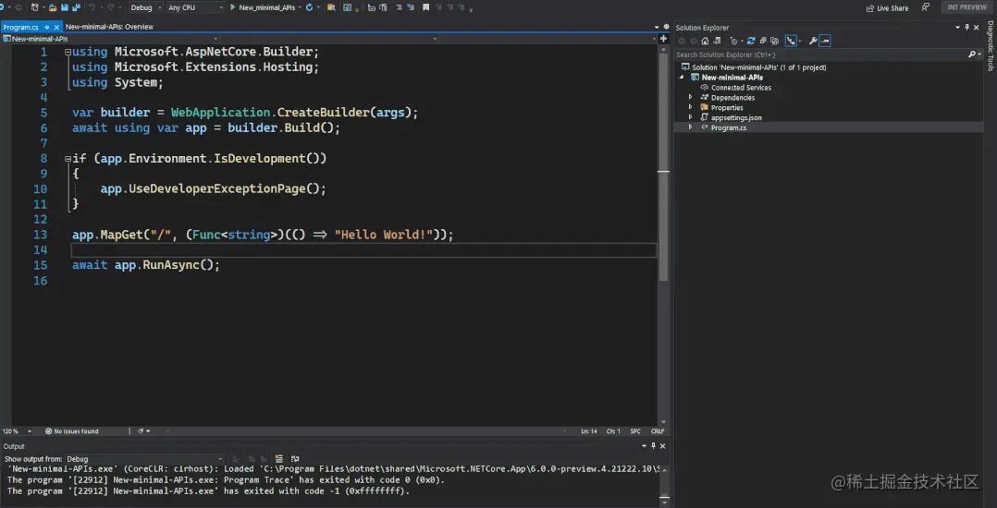Click Sync with Active Document blue arrows icon

click(x=751, y=41)
